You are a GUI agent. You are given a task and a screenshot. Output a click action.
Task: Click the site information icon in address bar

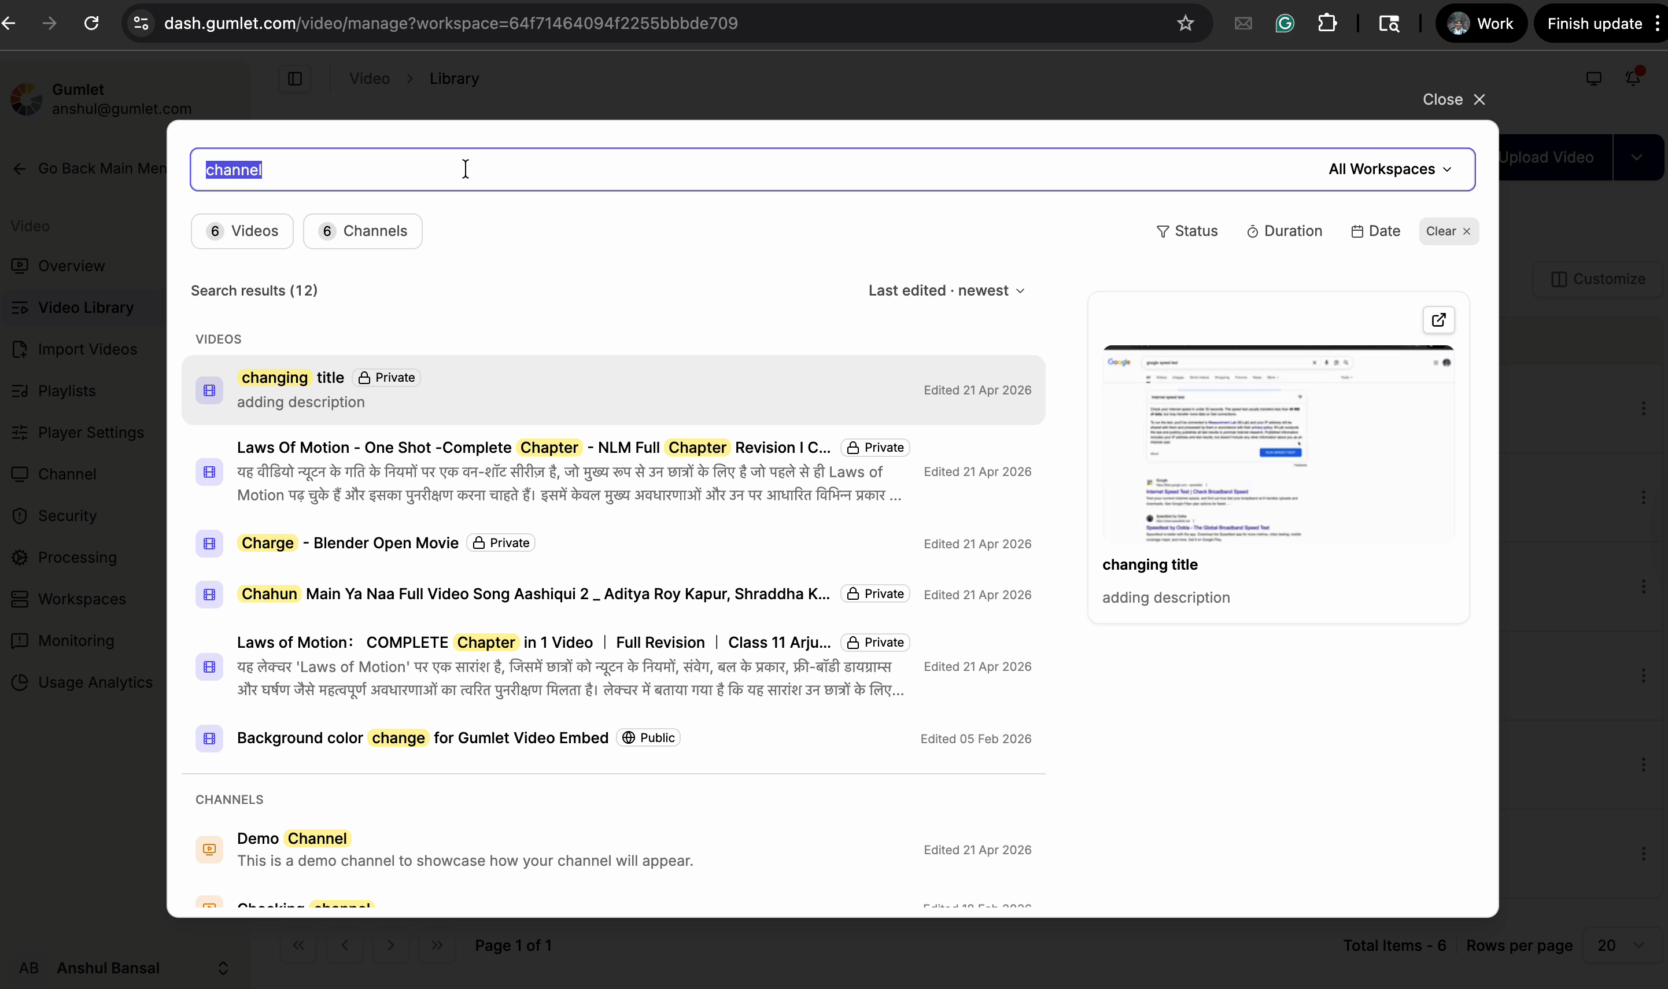point(141,23)
